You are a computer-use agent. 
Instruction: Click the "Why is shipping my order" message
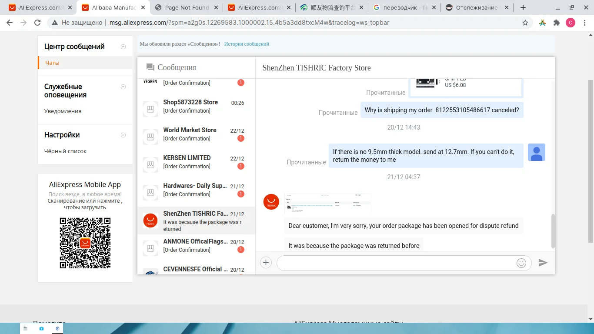(x=442, y=110)
